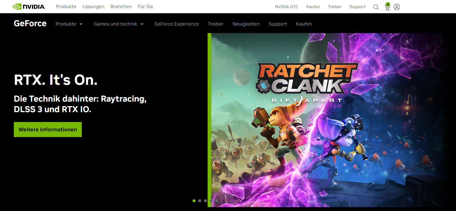
Task: Click Support in the top header
Action: 357,7
